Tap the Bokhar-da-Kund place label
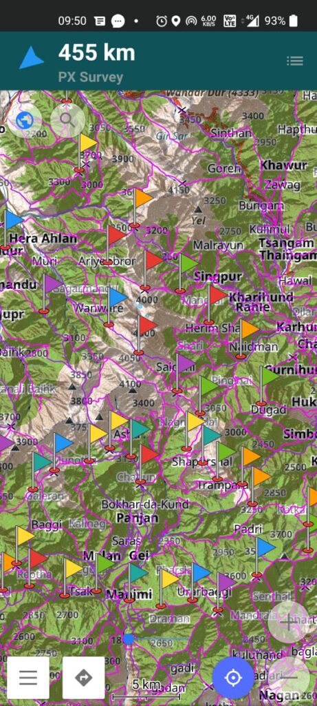Screen dimensions: 317x706 coord(145,504)
